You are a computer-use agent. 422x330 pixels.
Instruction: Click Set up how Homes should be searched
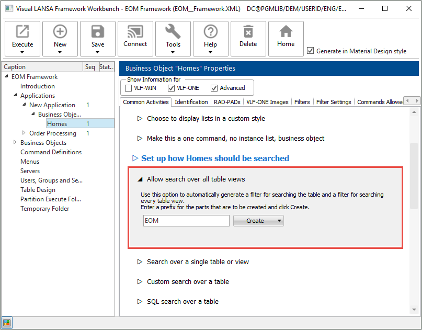pos(215,158)
